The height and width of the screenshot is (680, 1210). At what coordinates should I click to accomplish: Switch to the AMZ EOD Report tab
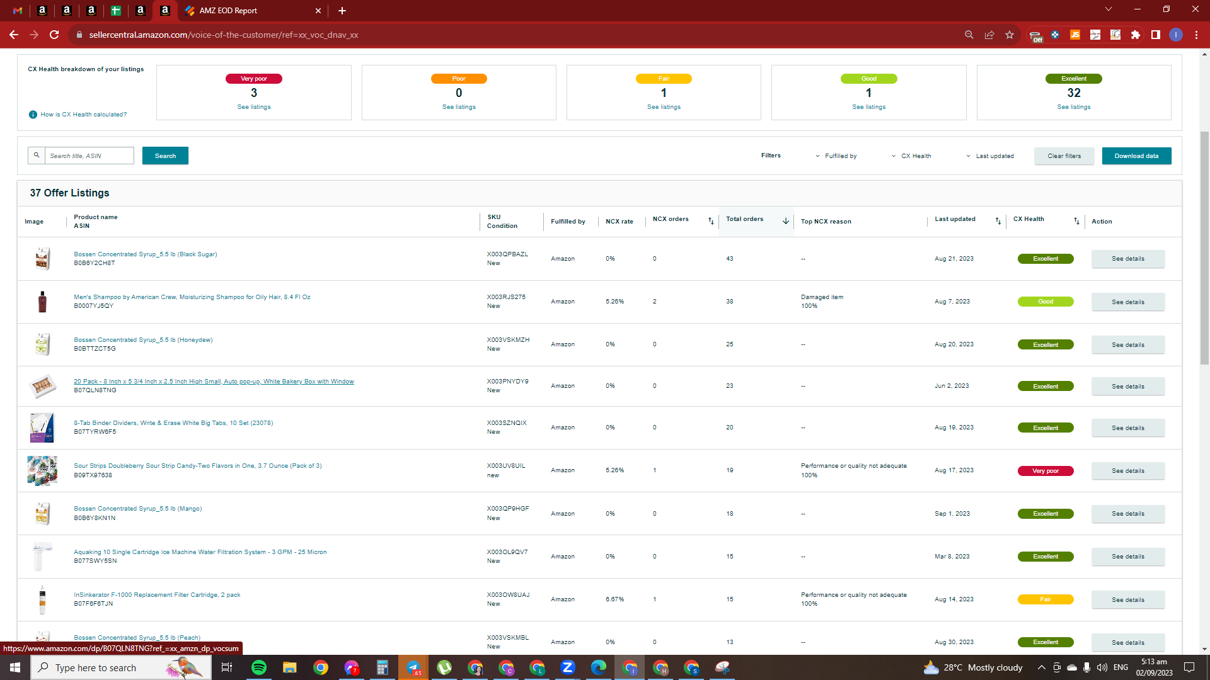[252, 11]
